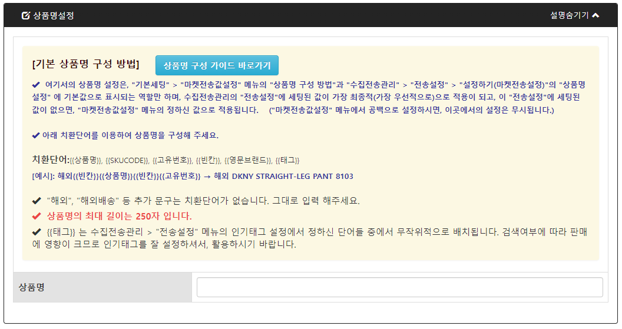Click the edit icon beside 상품명설정
Image resolution: width=622 pixels, height=329 pixels.
click(25, 16)
